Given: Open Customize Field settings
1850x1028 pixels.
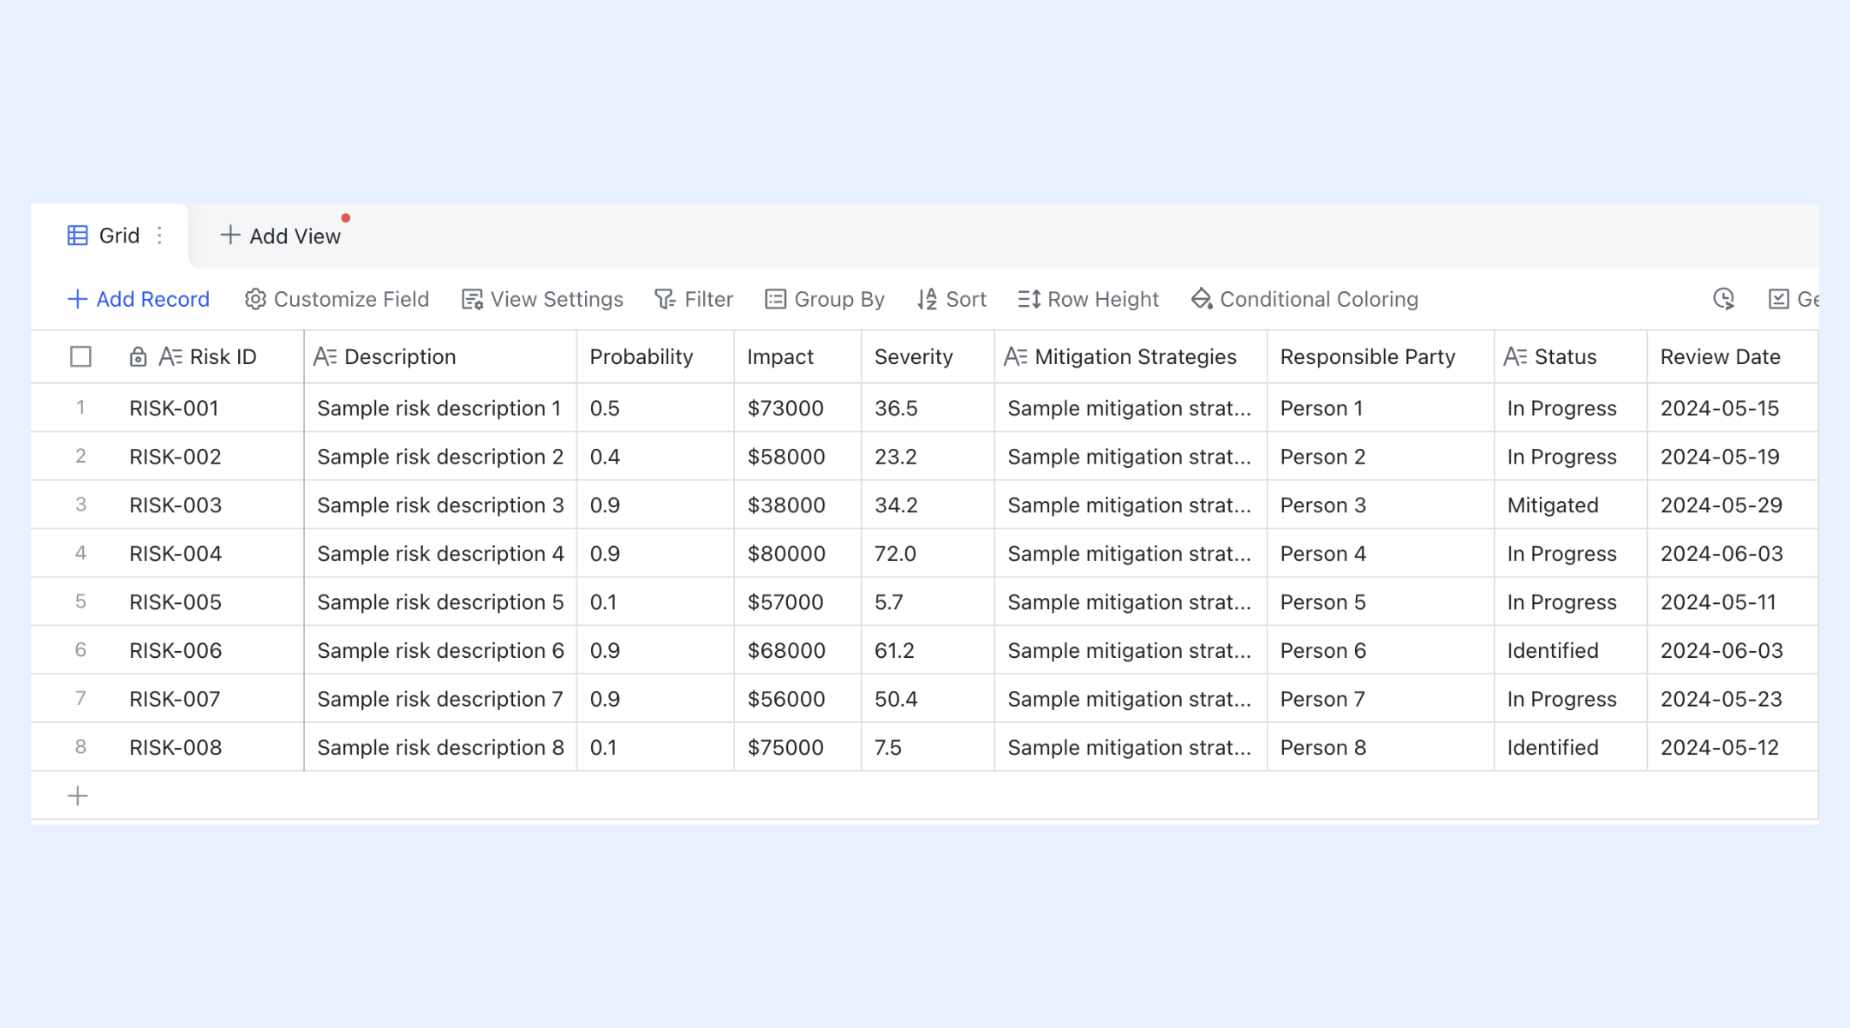Looking at the screenshot, I should pos(337,299).
